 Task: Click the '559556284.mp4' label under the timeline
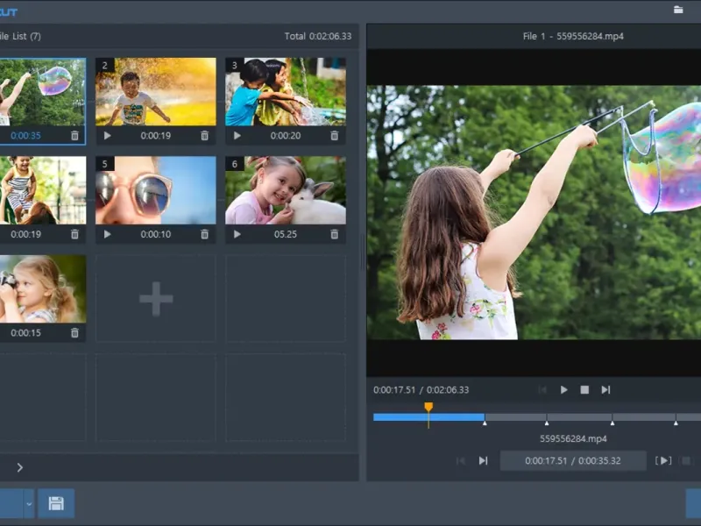(573, 439)
